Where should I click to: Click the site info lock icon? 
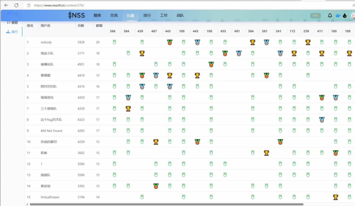(29, 5)
